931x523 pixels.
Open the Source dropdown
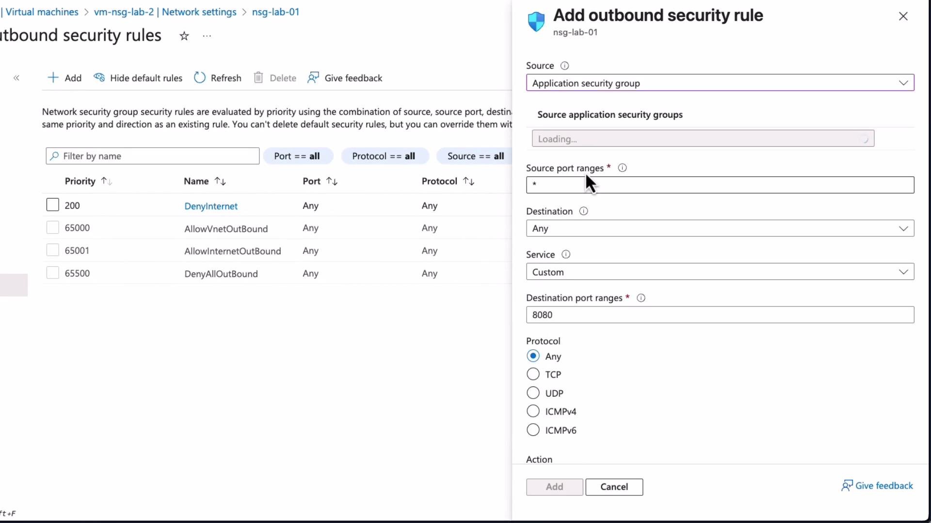720,83
